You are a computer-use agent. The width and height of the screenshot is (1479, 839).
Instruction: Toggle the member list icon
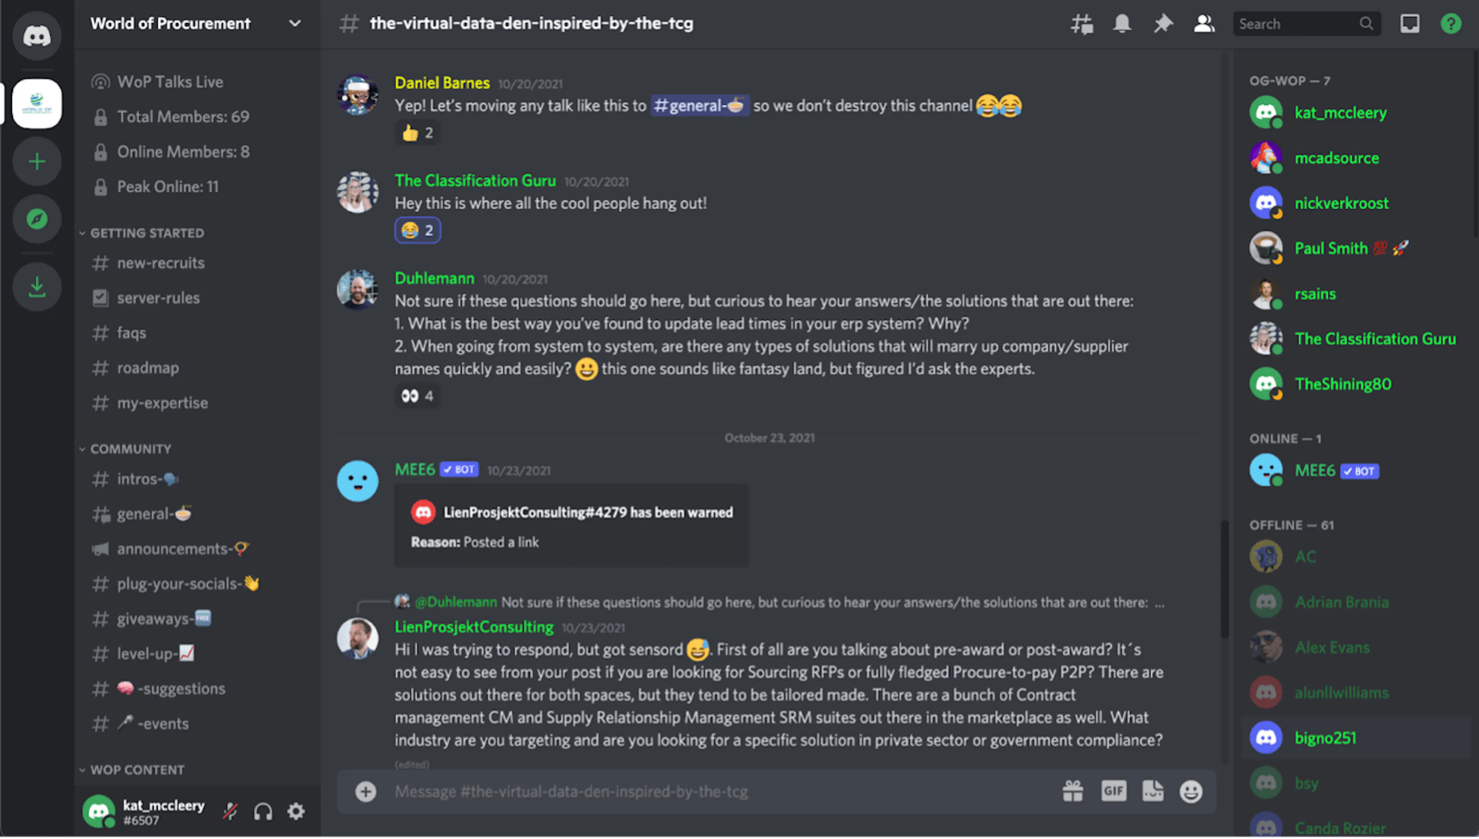pos(1204,23)
